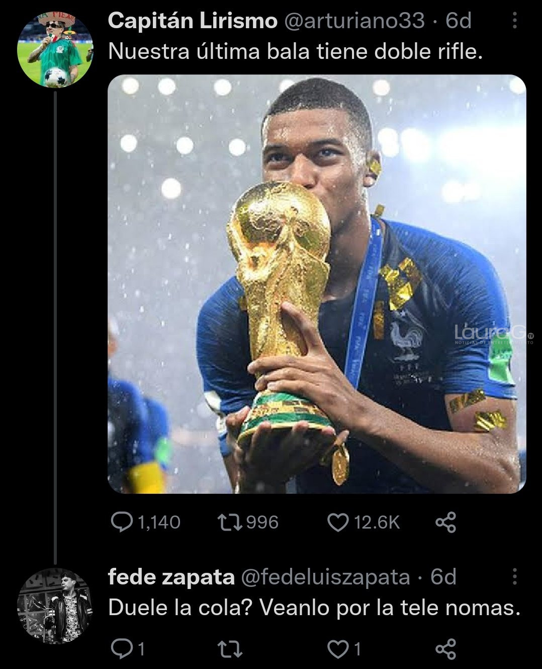Open the tweet text "Nuestra última bala tiene doble rifle"
This screenshot has height=669, width=542.
296,51
